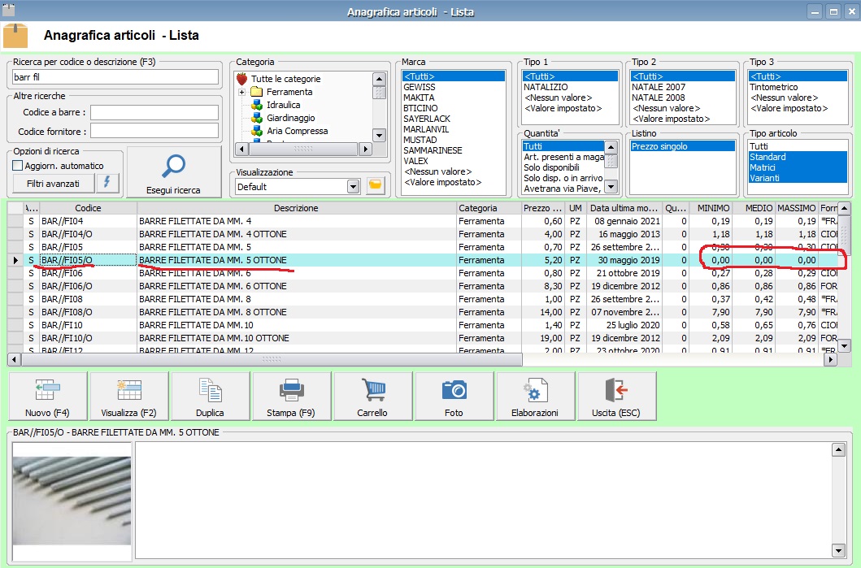Click the Stampa (F9) printer button

291,396
